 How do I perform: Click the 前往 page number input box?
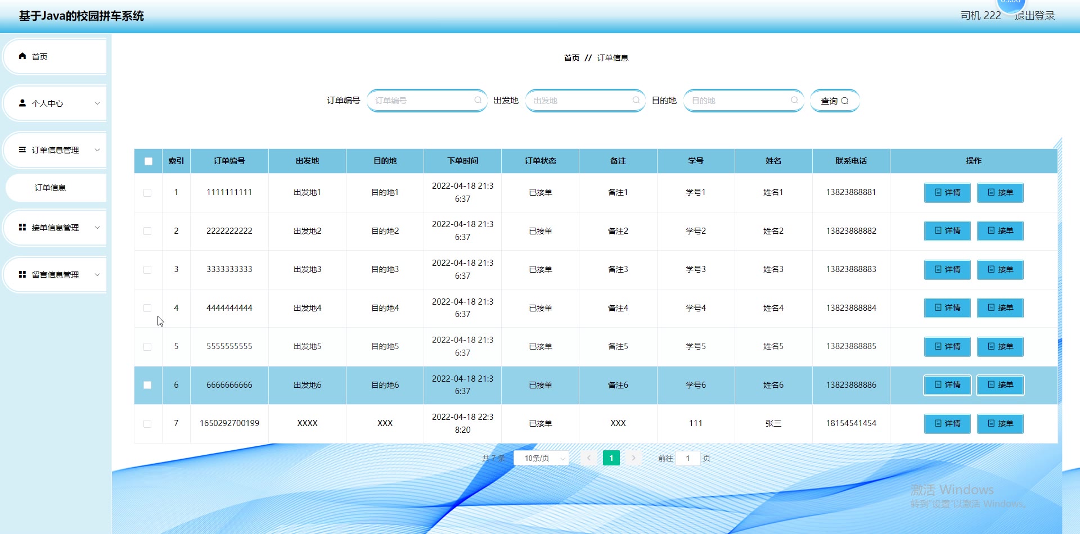coord(687,459)
